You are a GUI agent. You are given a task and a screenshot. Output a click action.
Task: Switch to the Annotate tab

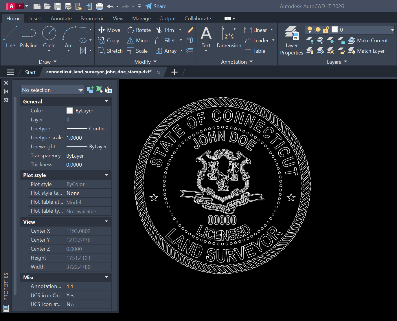click(61, 19)
